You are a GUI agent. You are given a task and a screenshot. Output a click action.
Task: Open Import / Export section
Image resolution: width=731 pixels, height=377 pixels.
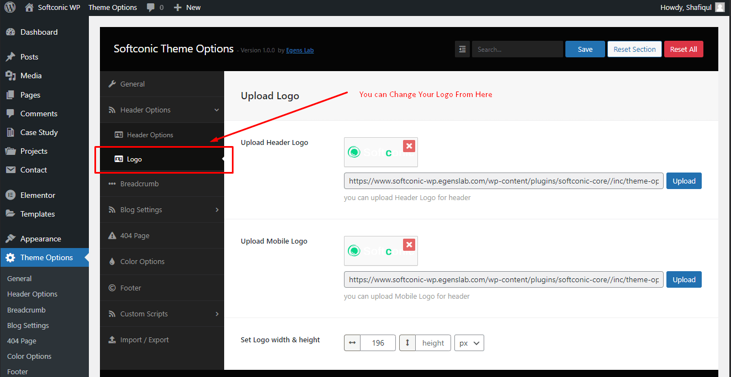pos(162,340)
